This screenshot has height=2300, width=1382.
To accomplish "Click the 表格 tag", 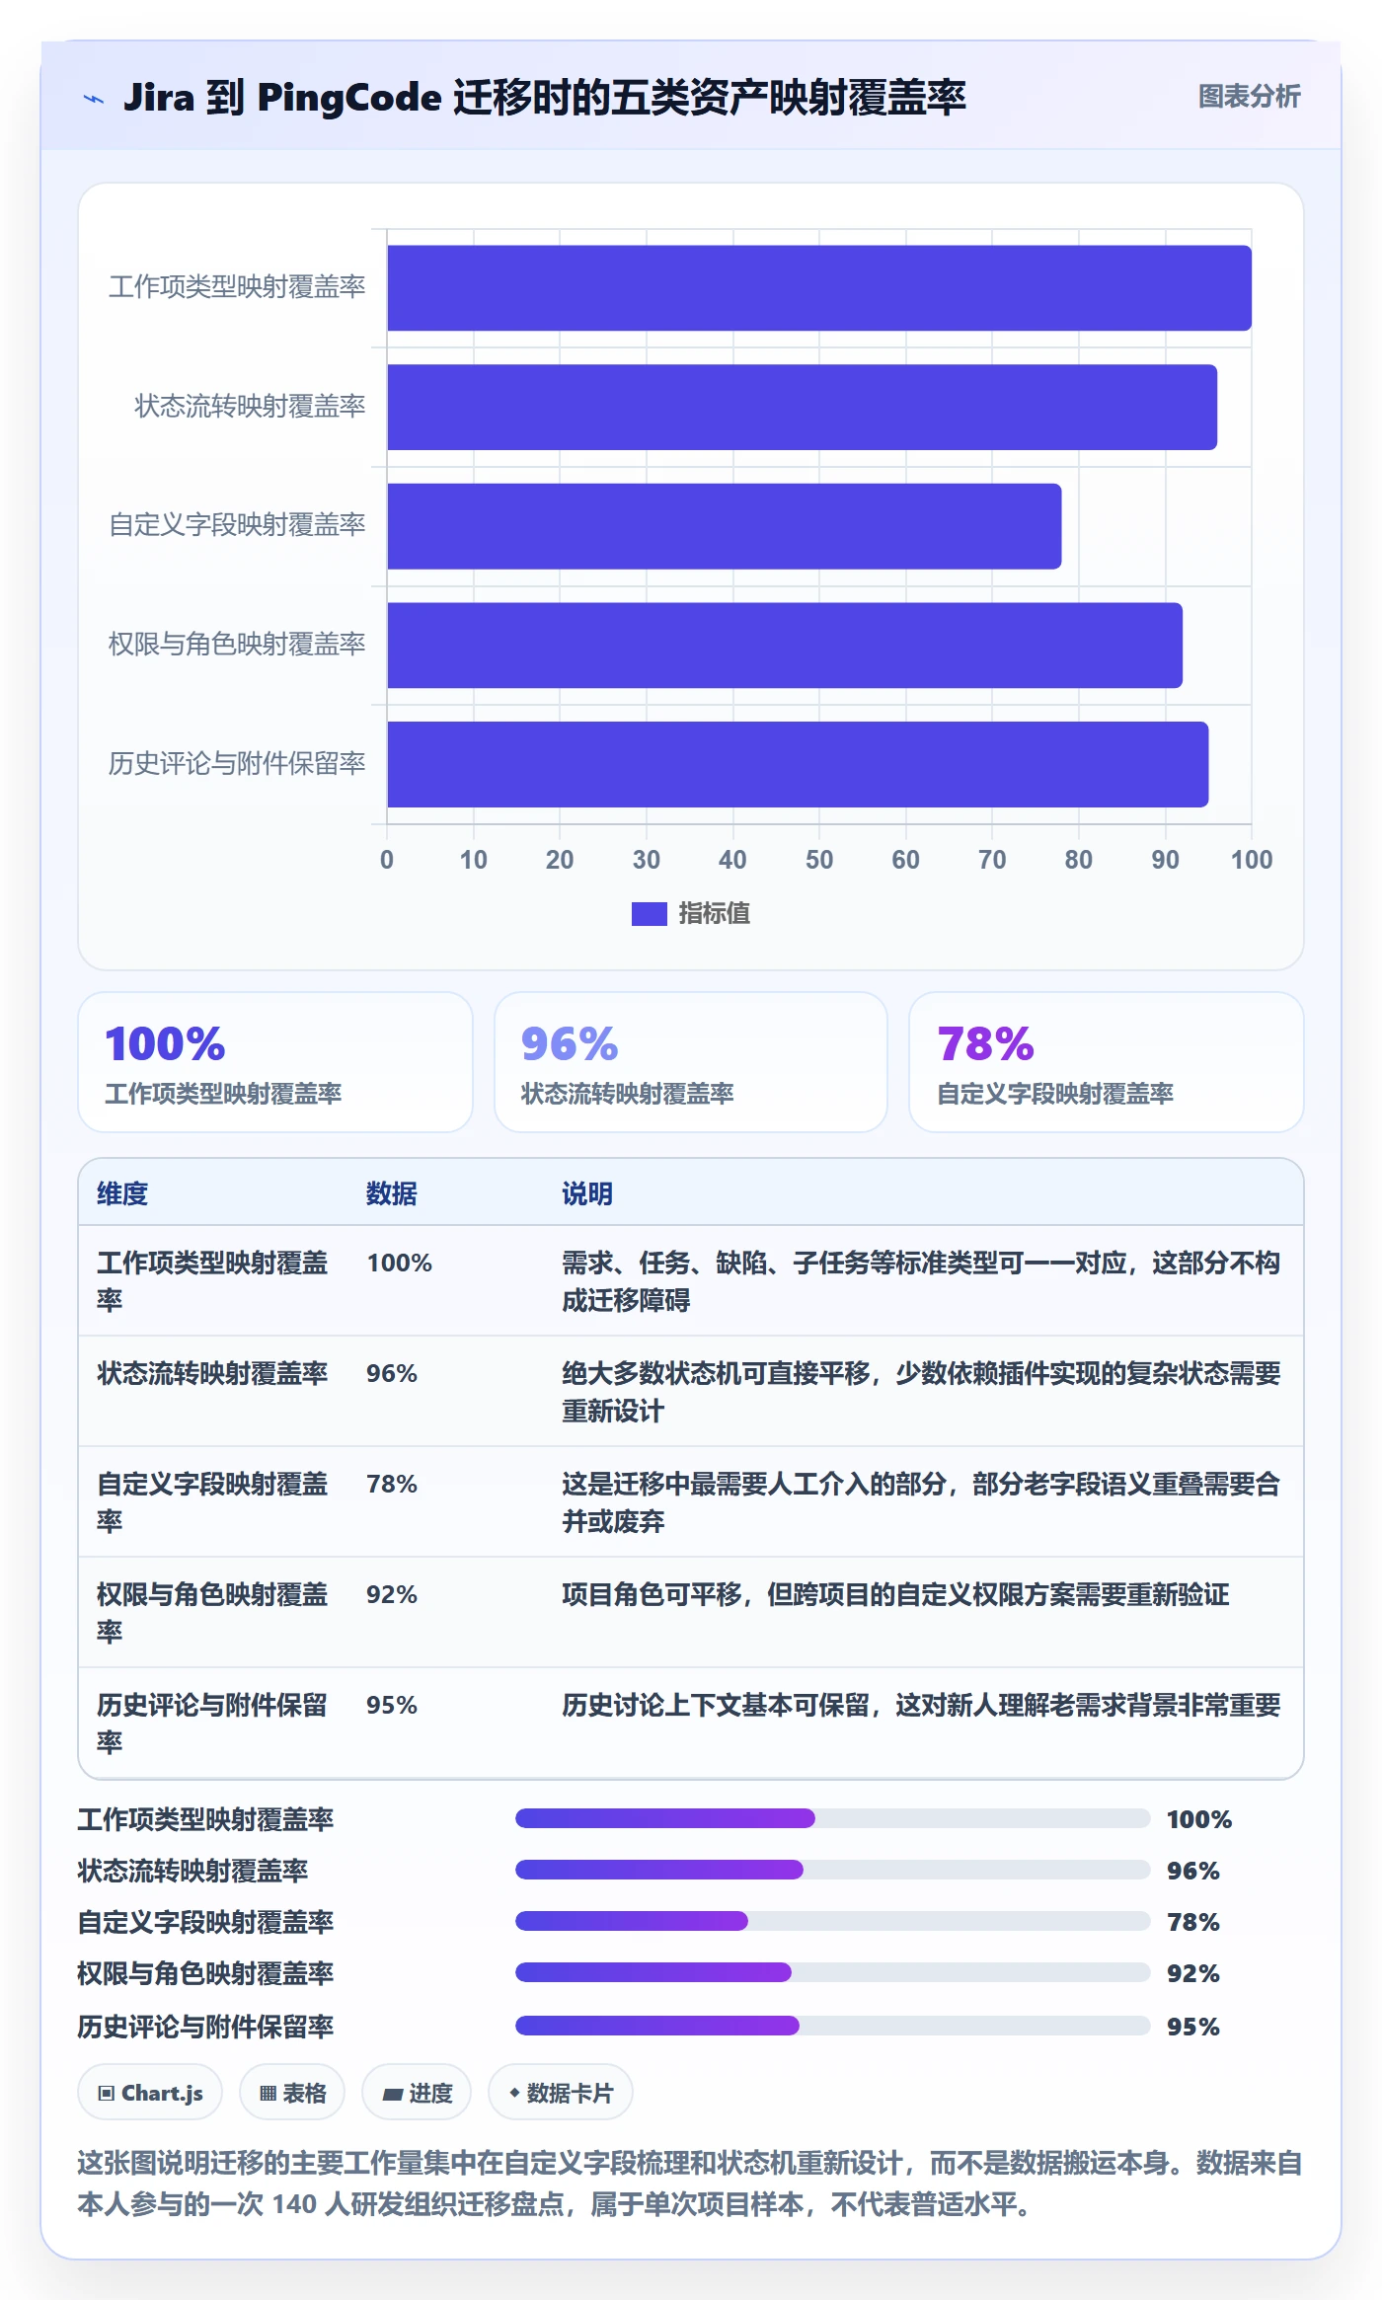I will pyautogui.click(x=292, y=2093).
